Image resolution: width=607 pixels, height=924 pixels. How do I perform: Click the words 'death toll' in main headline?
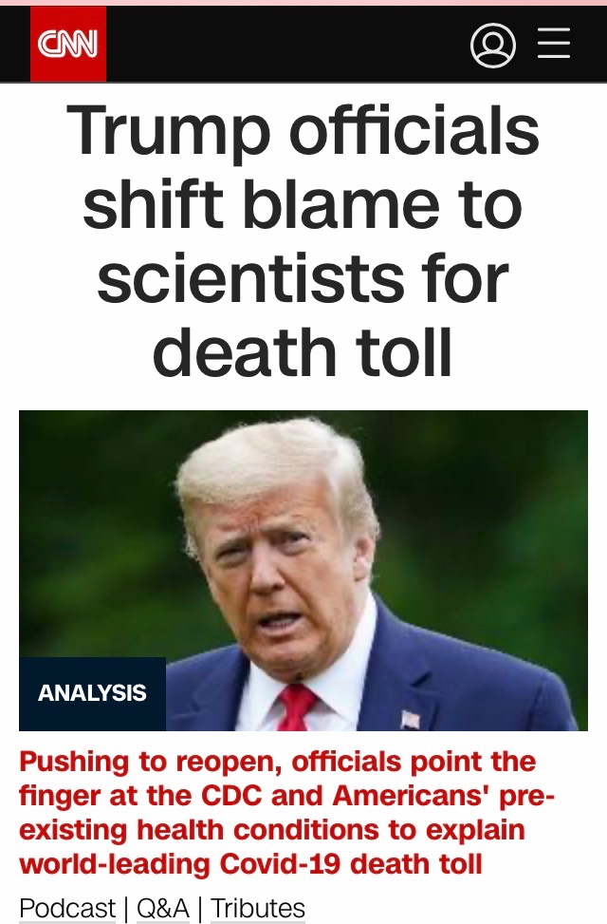click(x=303, y=351)
